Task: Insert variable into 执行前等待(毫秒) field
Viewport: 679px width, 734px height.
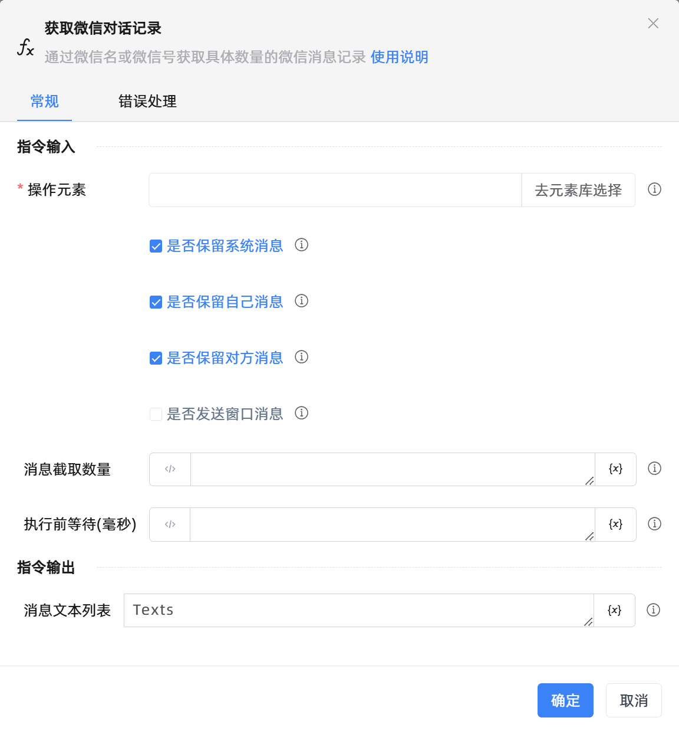Action: [615, 525]
